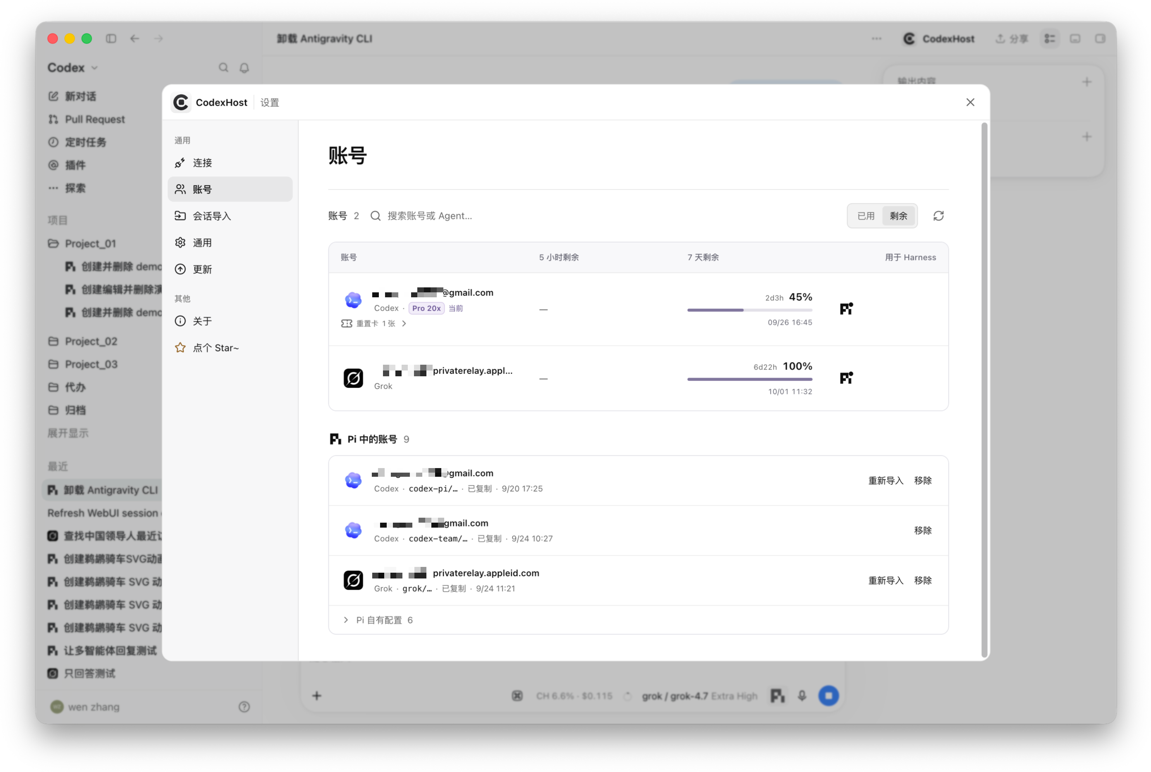Remove the codex-team gmail account
Image resolution: width=1151 pixels, height=772 pixels.
click(x=923, y=530)
